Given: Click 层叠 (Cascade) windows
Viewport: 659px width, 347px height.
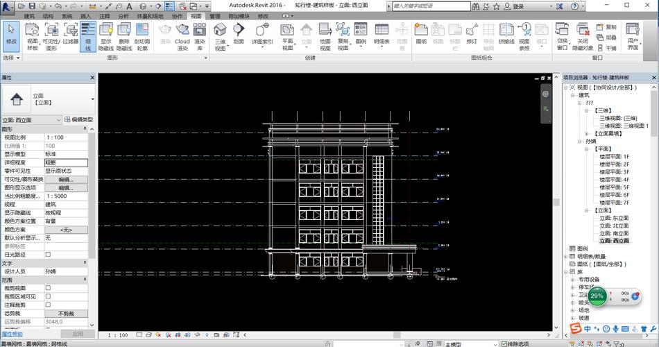Looking at the screenshot, I should [x=606, y=37].
